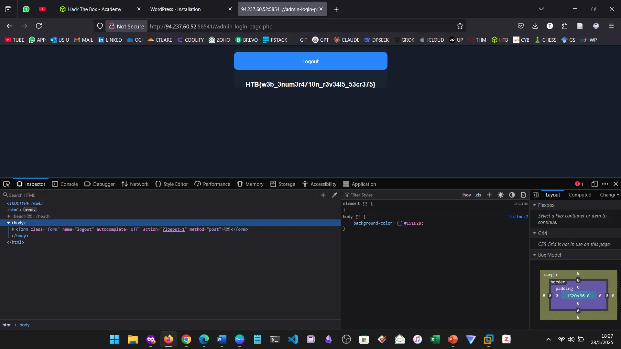
Task: Activate the eyedropper color picker
Action: [x=335, y=195]
